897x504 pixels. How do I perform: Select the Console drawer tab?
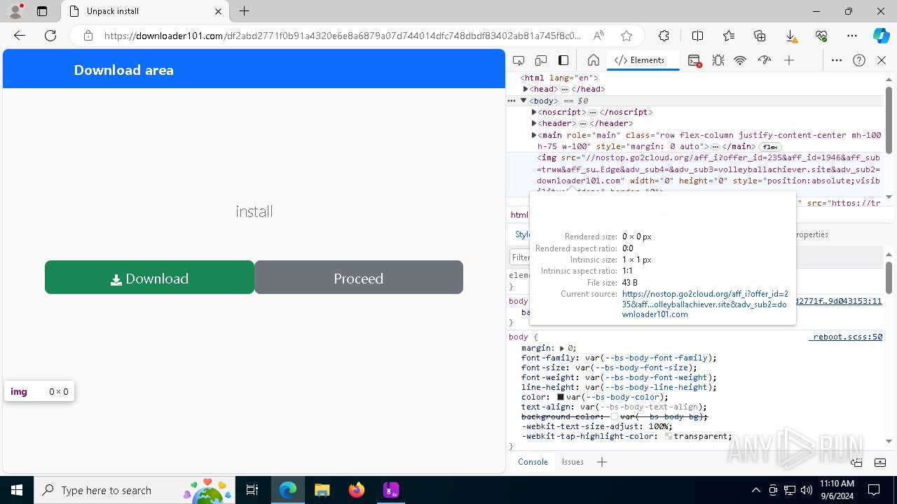click(x=533, y=461)
